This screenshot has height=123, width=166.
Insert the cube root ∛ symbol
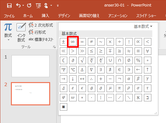click(x=92, y=60)
